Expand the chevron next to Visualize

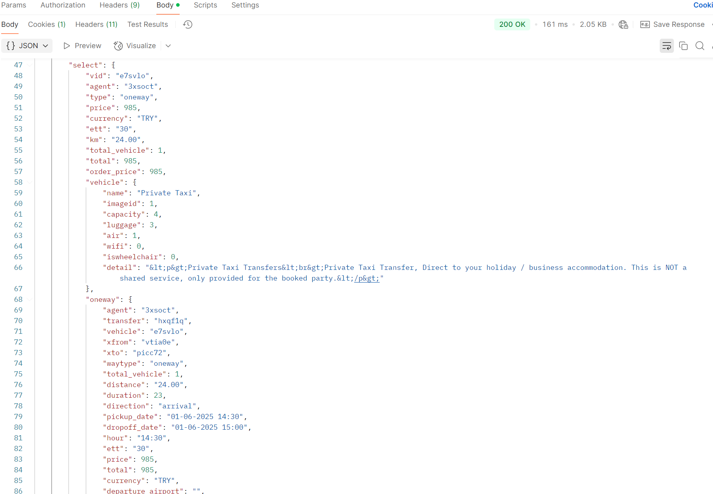(x=168, y=46)
